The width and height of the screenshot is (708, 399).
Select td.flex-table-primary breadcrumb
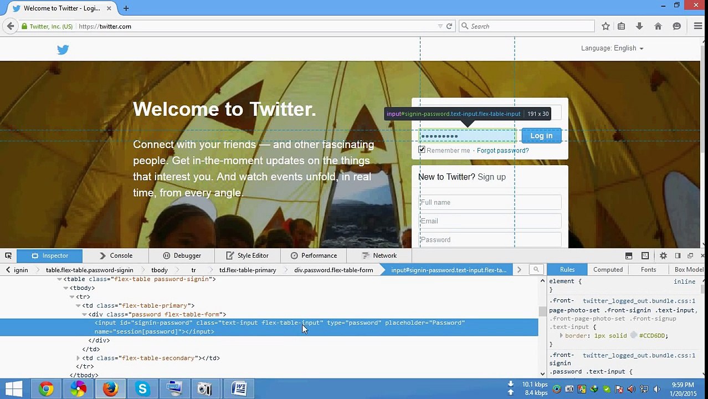(248, 270)
